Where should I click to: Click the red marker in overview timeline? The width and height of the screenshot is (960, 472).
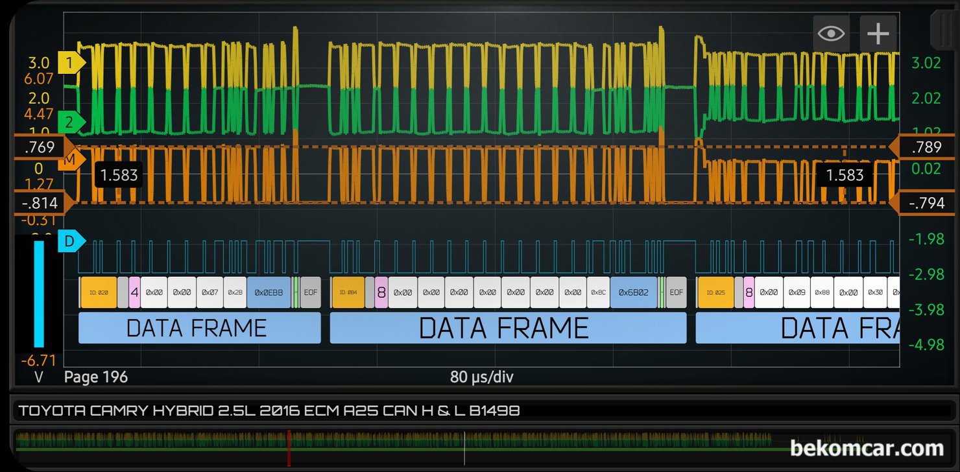pos(289,447)
